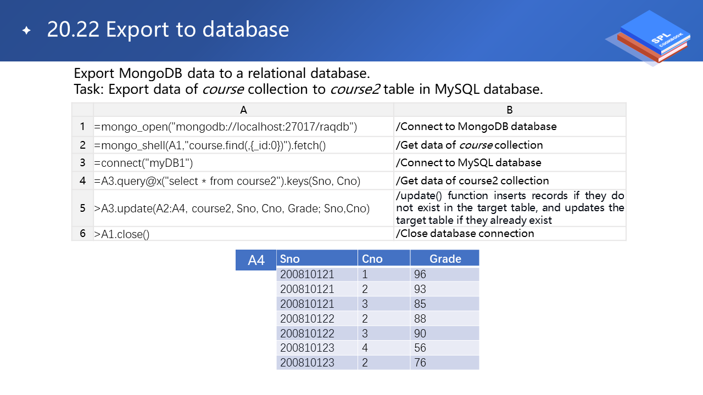Select column B header in code grid

(x=510, y=110)
